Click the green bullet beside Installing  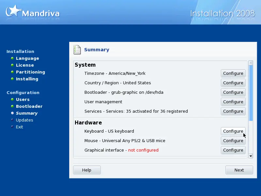(12, 79)
